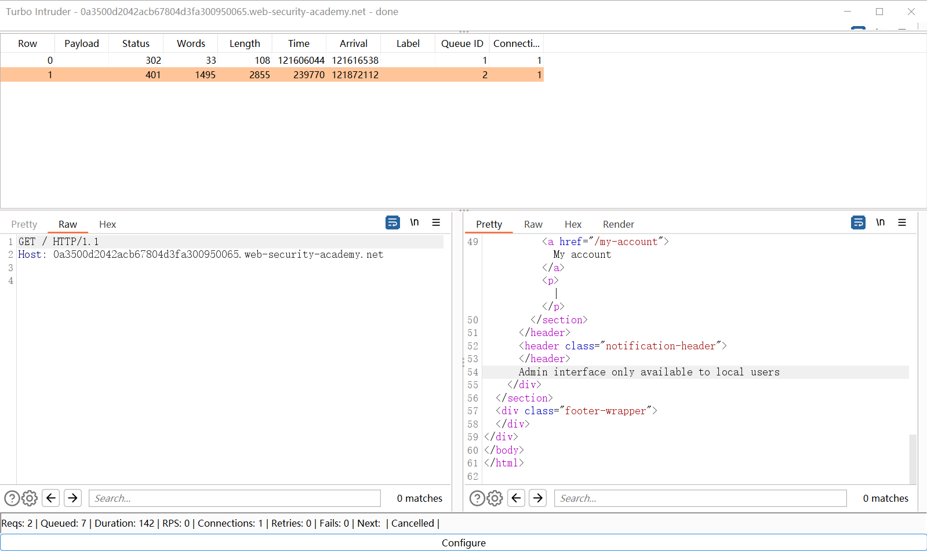Screen dimensions: 927x551
Task: Open search settings gear in response panel
Action: (x=495, y=498)
